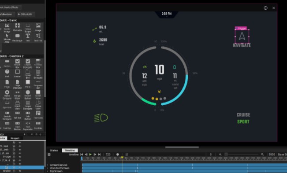Open the Project tab
The image size is (287, 173).
coord(15,138)
